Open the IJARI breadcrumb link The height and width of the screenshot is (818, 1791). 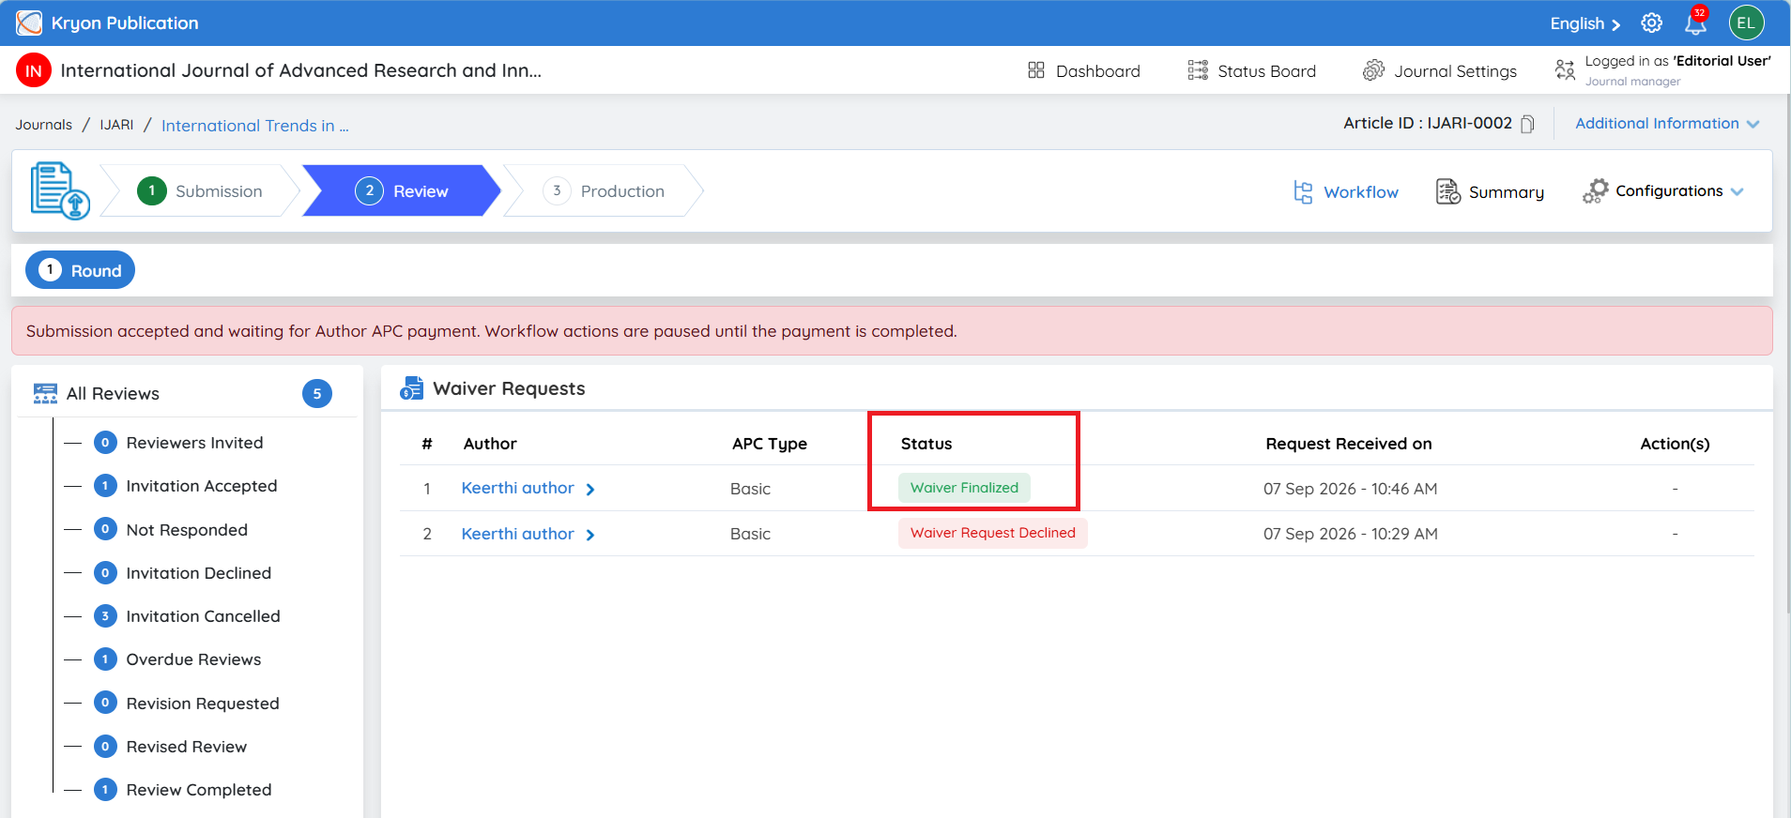[x=116, y=125]
